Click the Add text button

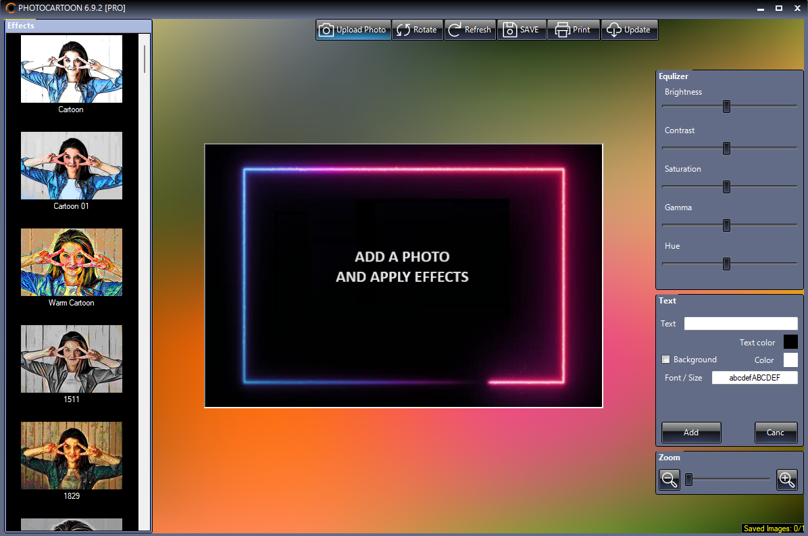coord(691,433)
